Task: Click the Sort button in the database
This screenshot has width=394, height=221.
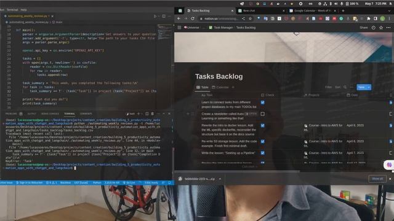Action: click(x=338, y=87)
